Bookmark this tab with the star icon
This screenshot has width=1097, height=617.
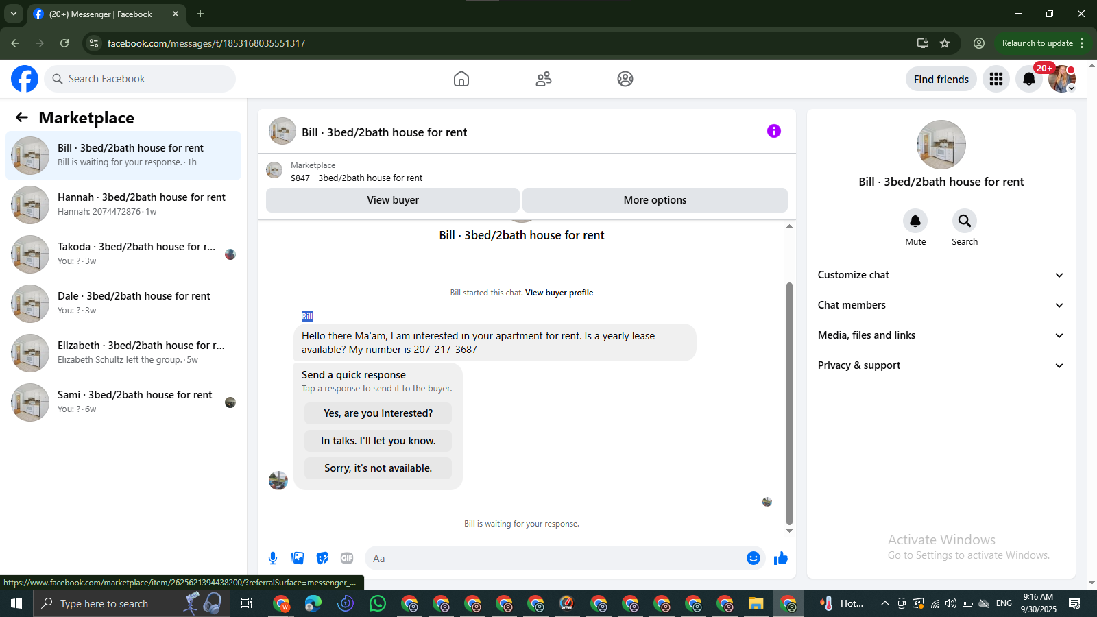pos(945,43)
